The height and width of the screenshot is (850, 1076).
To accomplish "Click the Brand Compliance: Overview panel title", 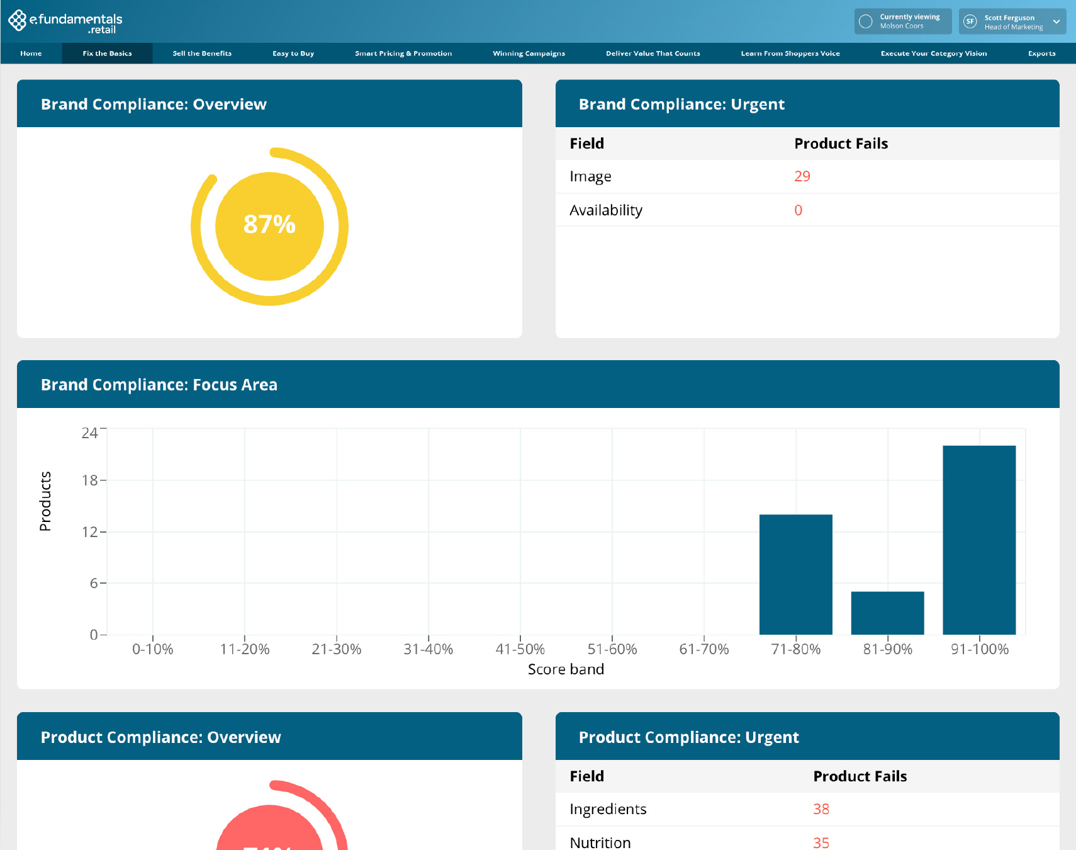I will [154, 104].
